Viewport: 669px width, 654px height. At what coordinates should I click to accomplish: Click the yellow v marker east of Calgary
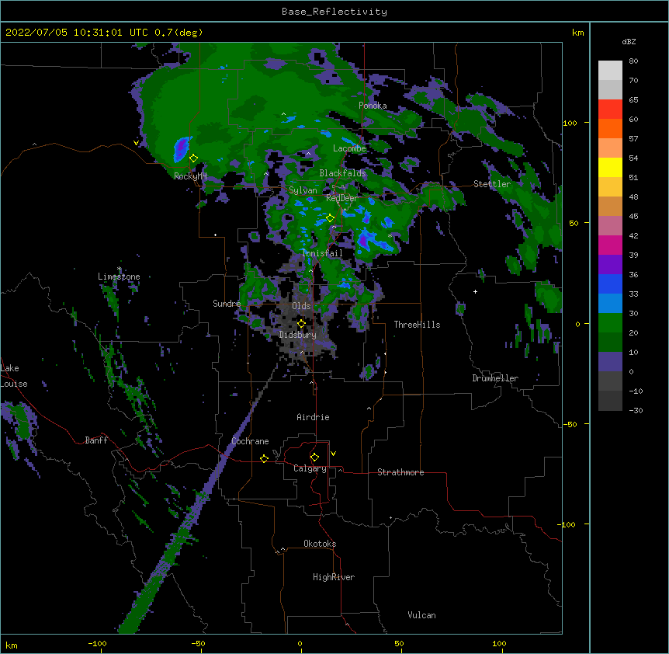tap(333, 454)
